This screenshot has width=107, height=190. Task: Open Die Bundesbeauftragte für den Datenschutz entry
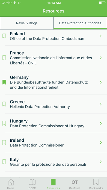point(53,82)
